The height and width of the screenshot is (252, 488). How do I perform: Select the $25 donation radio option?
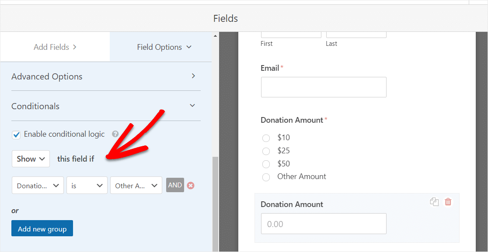[x=266, y=151]
